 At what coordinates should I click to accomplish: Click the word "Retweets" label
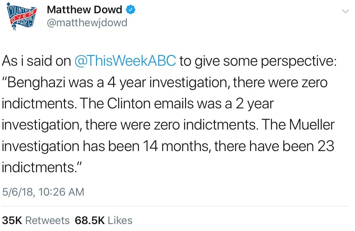click(47, 220)
